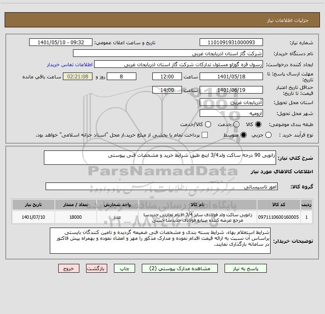Click the توضیحات خریدار notes box
Screen dimensions: 325x314
point(160,241)
